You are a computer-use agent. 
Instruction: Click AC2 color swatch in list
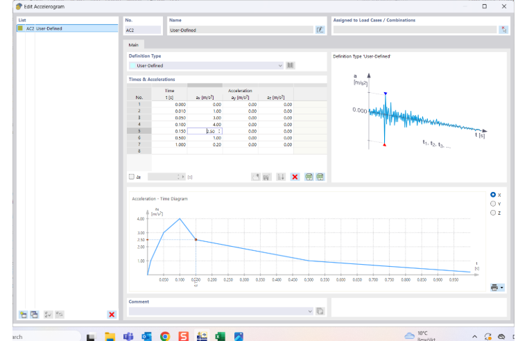21,28
